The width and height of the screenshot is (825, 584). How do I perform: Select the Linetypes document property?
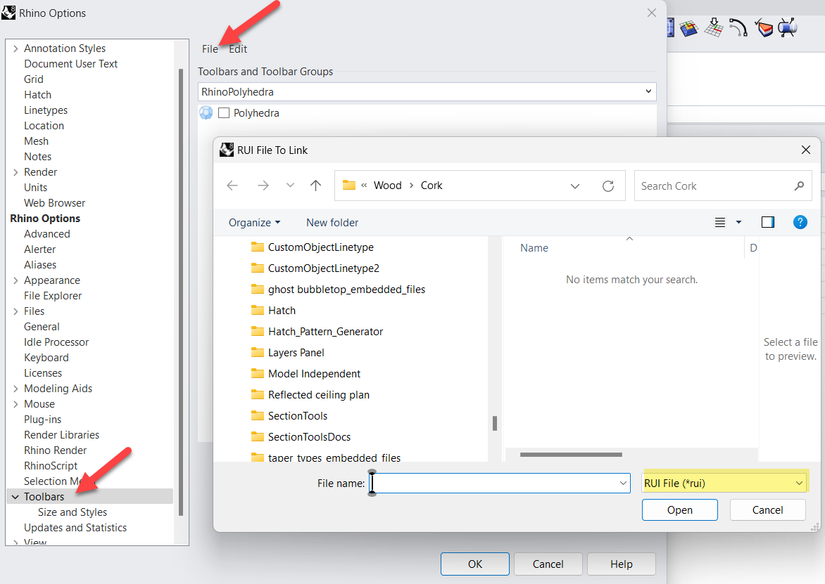(46, 110)
